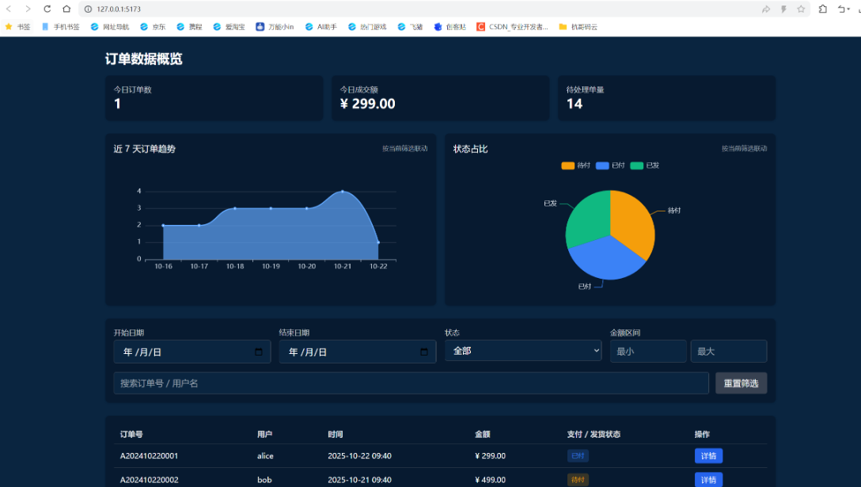Open calendar picker icon for 结束日期
The width and height of the screenshot is (861, 487).
point(424,352)
